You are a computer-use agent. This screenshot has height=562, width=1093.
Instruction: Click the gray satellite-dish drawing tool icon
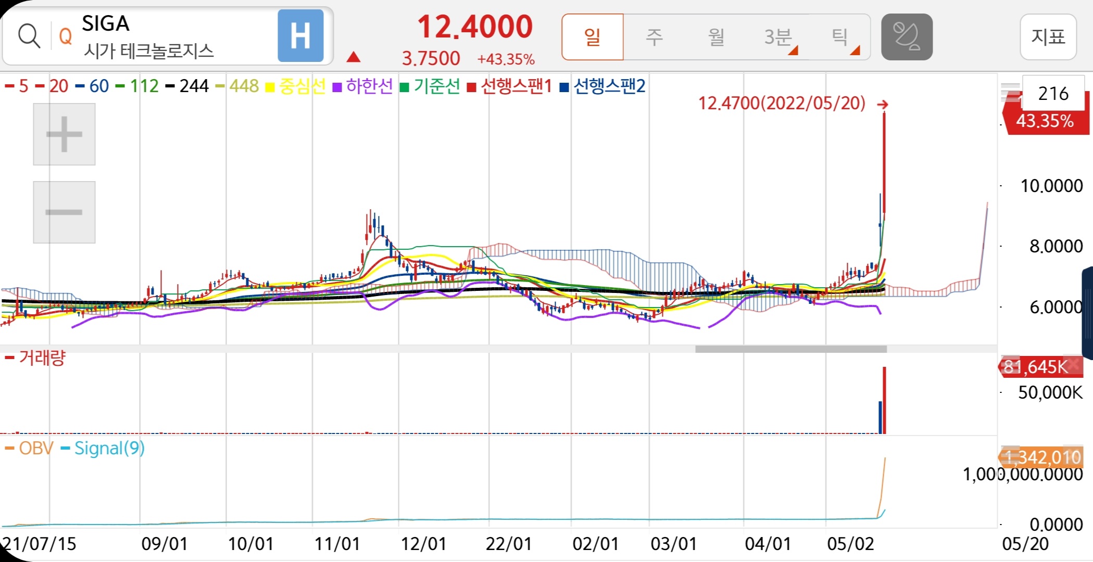(x=907, y=37)
